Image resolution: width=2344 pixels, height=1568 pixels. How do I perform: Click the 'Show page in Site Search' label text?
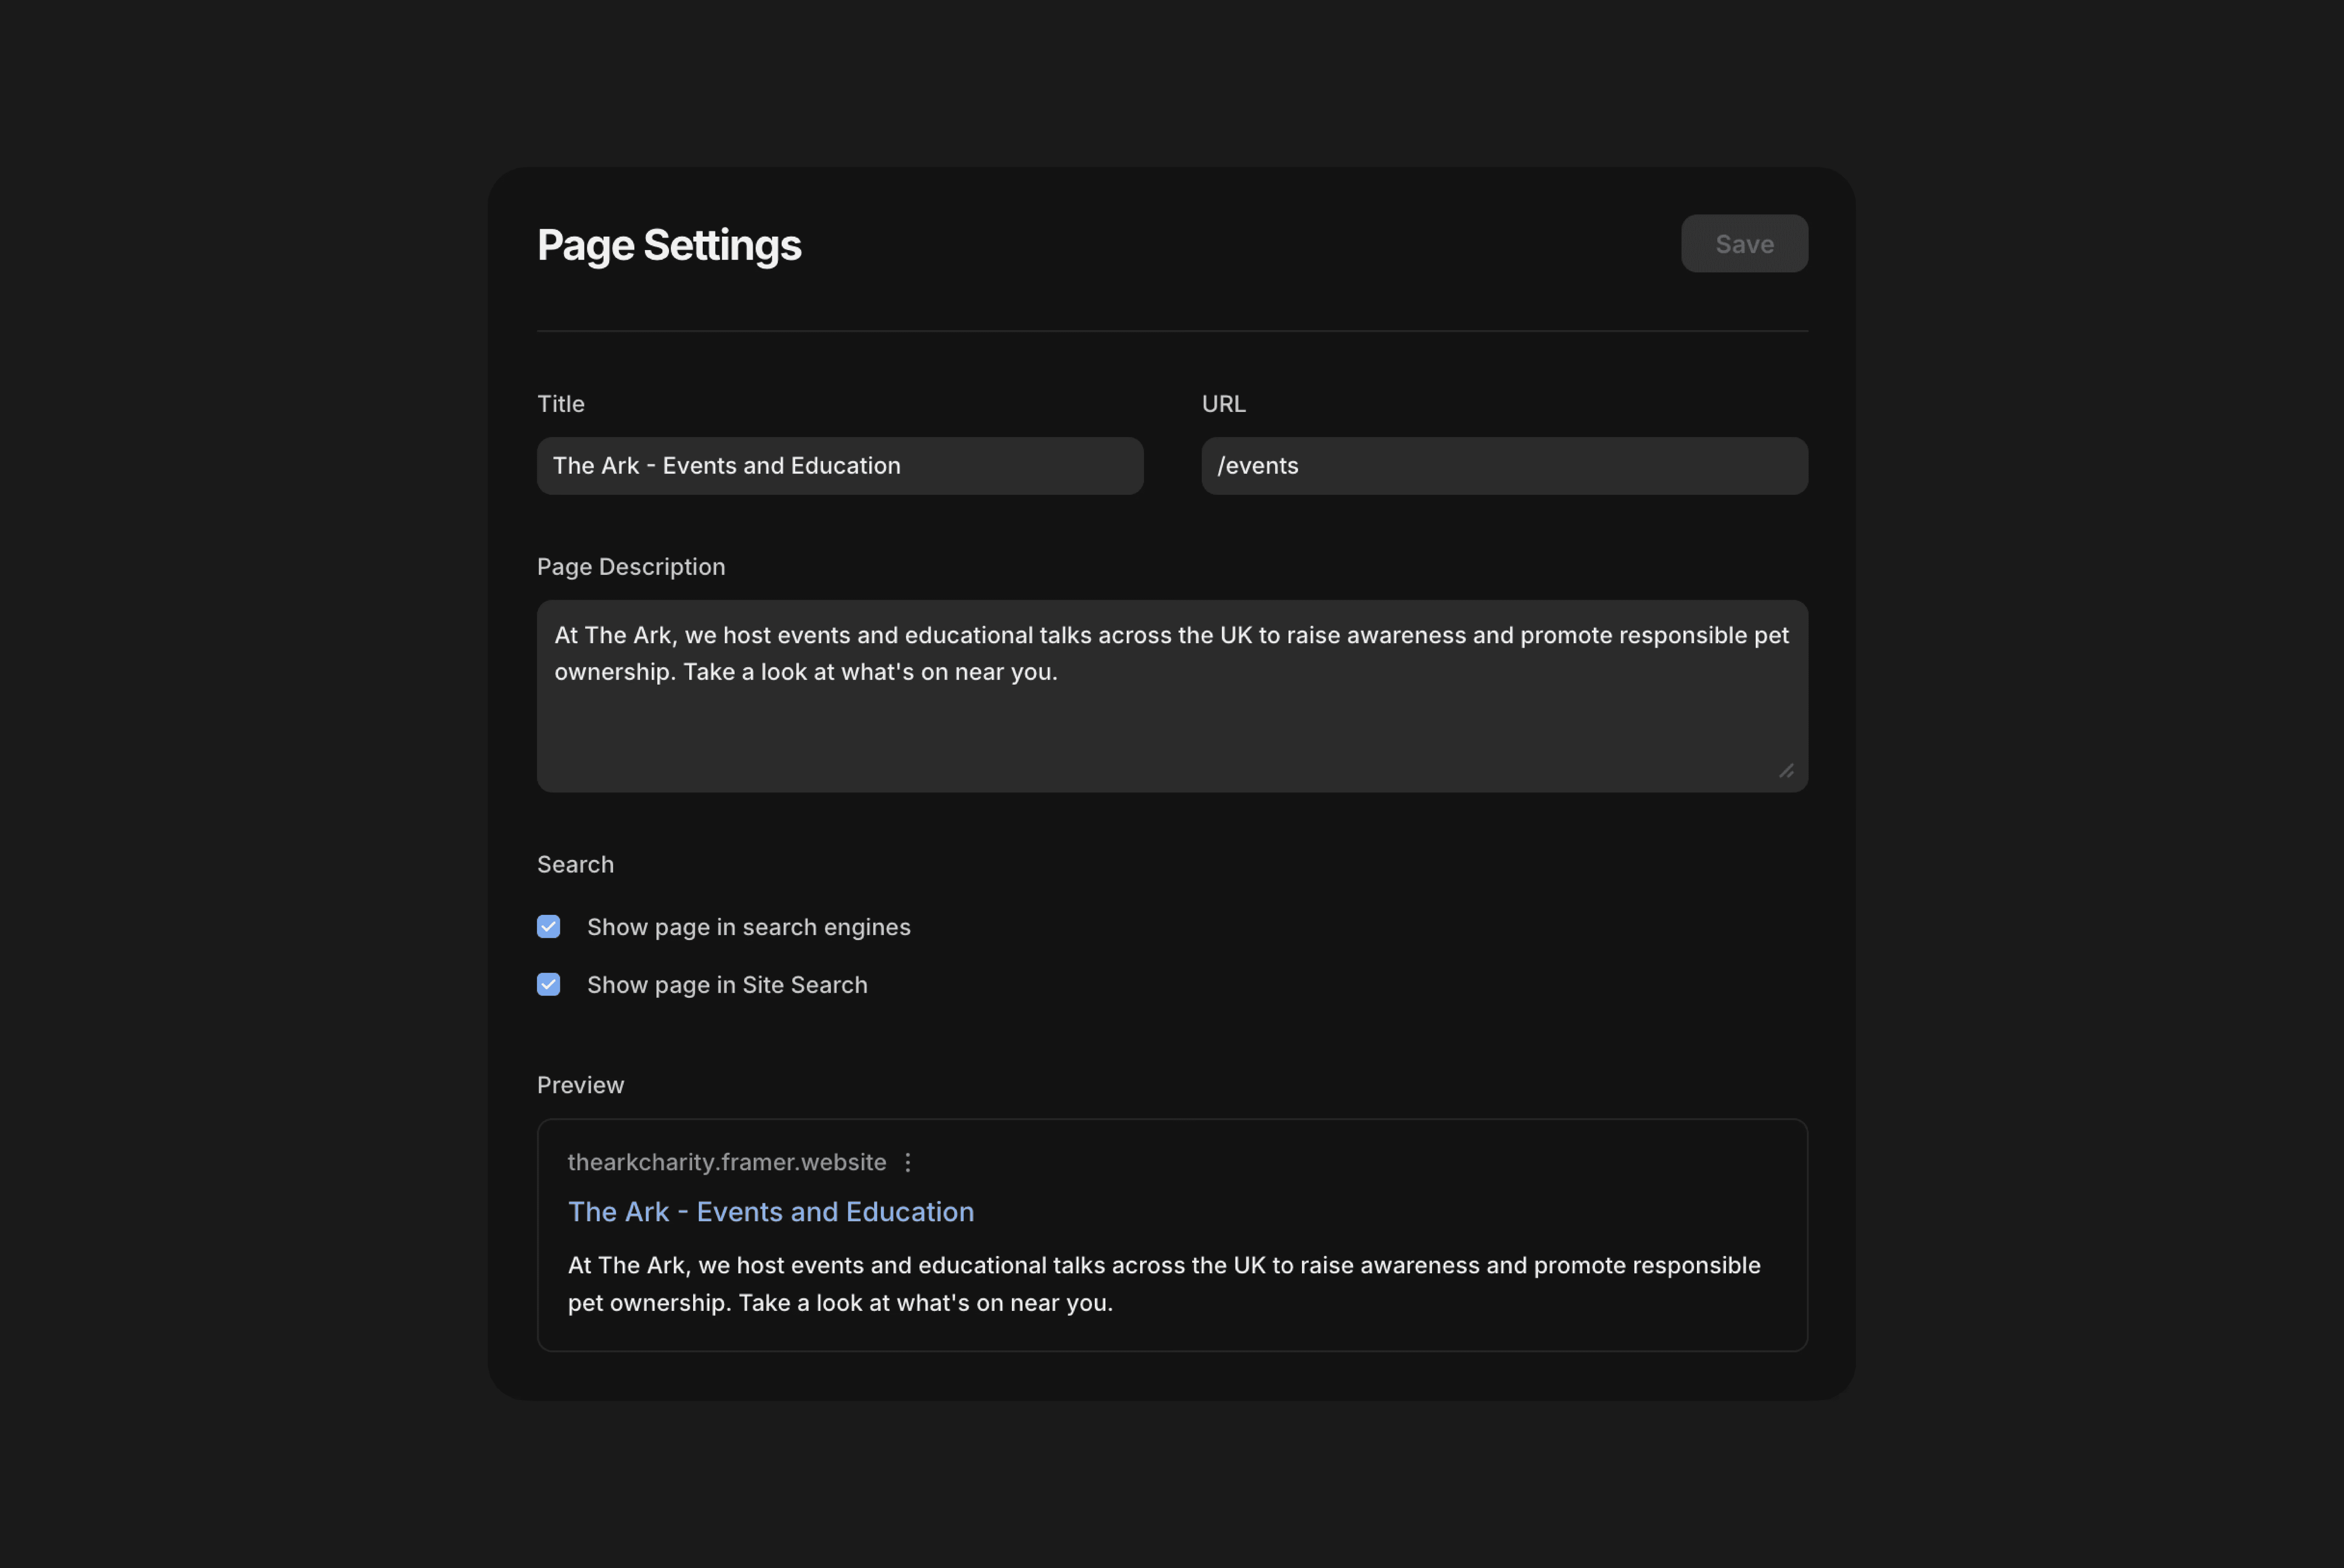pyautogui.click(x=727, y=985)
